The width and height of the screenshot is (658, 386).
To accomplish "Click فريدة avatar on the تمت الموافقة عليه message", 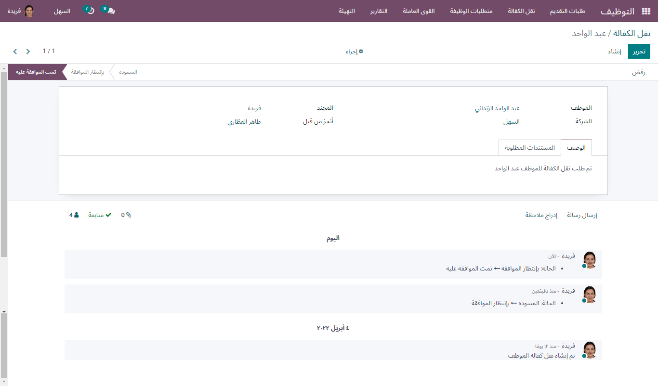I will pos(590,259).
